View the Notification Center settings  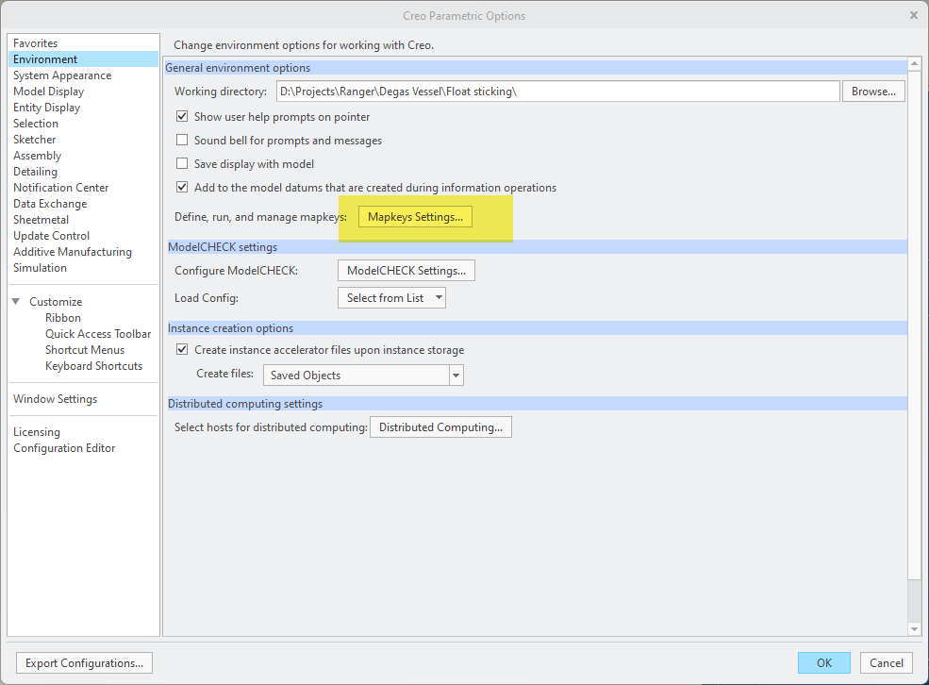60,187
